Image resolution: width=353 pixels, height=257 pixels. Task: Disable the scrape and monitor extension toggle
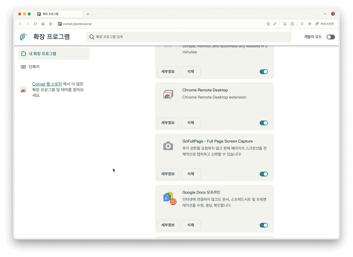[264, 72]
